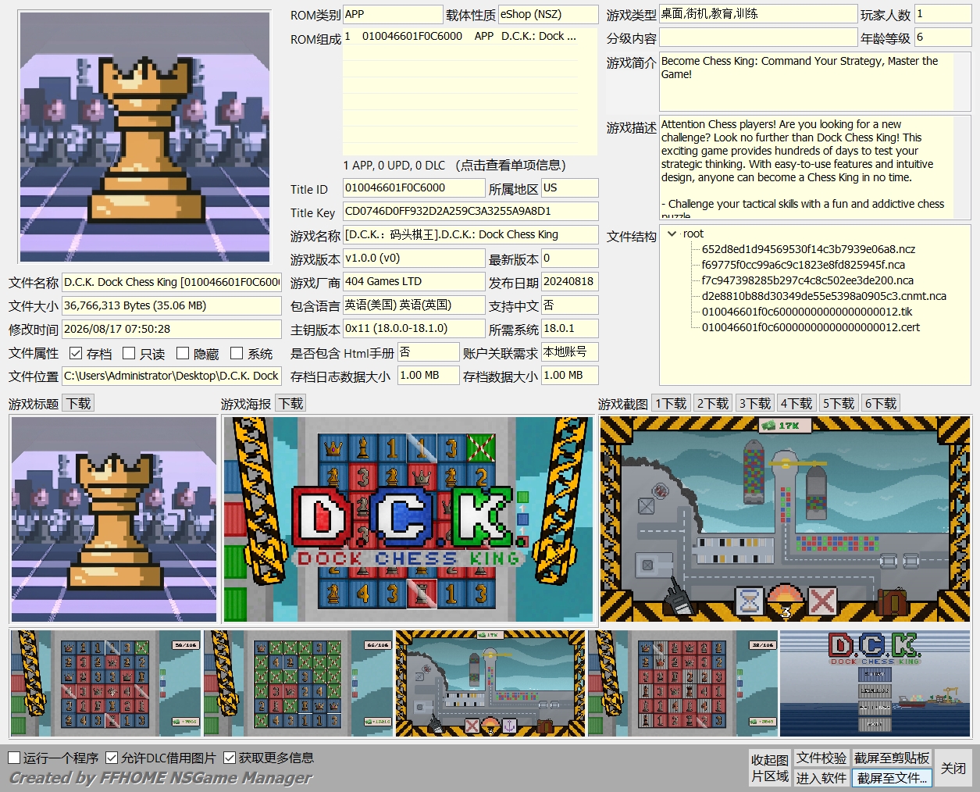Click the 游戏版本 v1.0.0 field
Viewport: 980px width, 792px height.
pyautogui.click(x=414, y=259)
